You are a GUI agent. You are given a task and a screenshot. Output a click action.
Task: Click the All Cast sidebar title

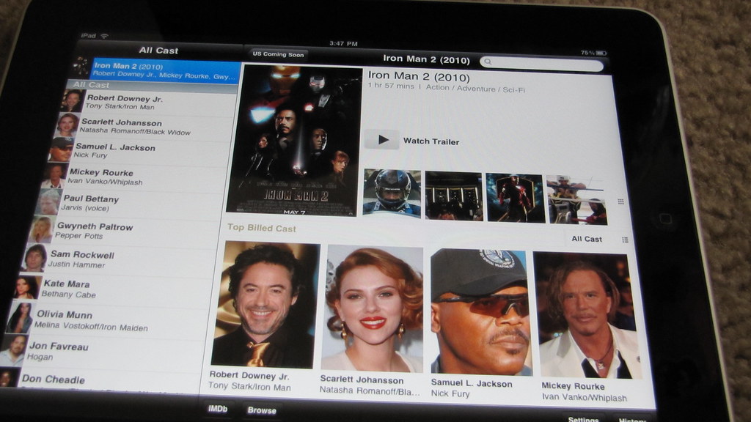point(158,51)
